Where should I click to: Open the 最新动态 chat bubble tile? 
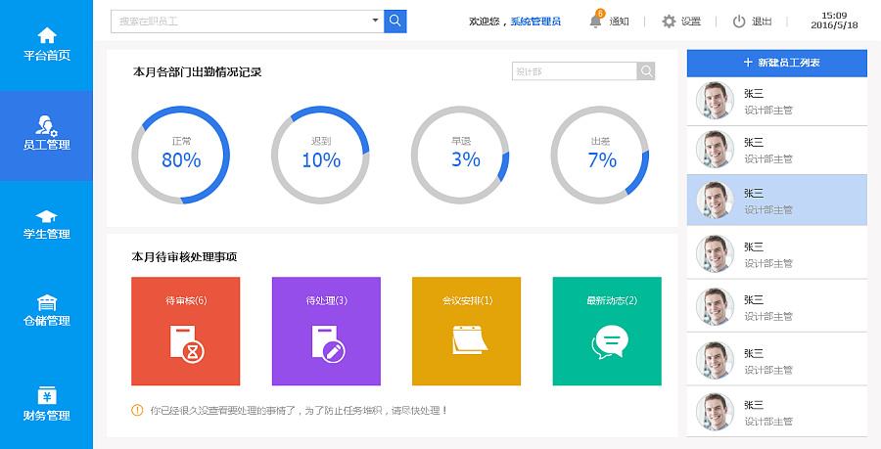tap(607, 331)
